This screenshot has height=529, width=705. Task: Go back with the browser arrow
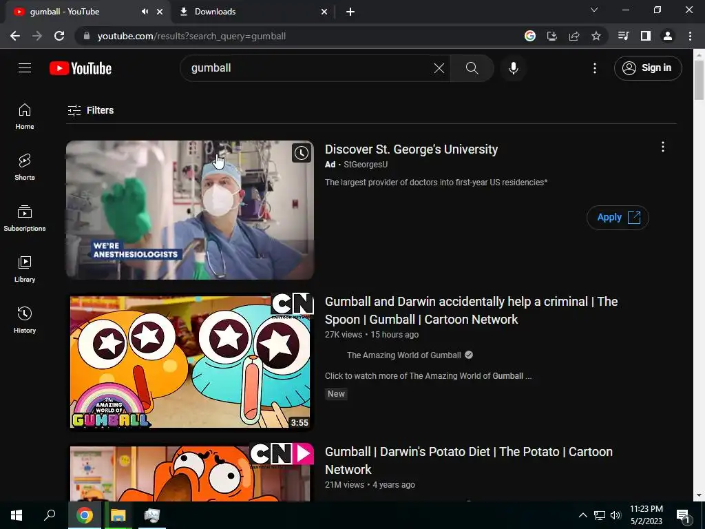[15, 36]
